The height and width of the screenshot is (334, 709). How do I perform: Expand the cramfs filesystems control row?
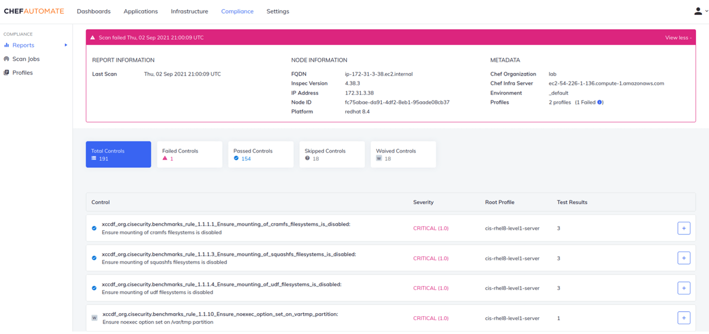(x=684, y=228)
